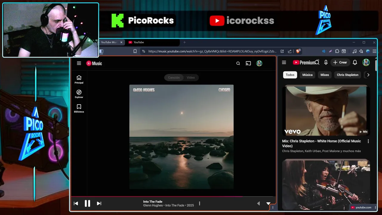This screenshot has height=215, width=382.
Task: Open Brave Shields lion icon
Action: pyautogui.click(x=298, y=51)
